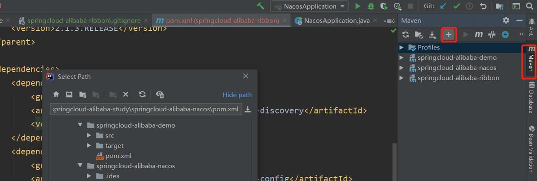Show hidden editor tabs list
Viewport: 537px width, 181px height.
(389, 21)
